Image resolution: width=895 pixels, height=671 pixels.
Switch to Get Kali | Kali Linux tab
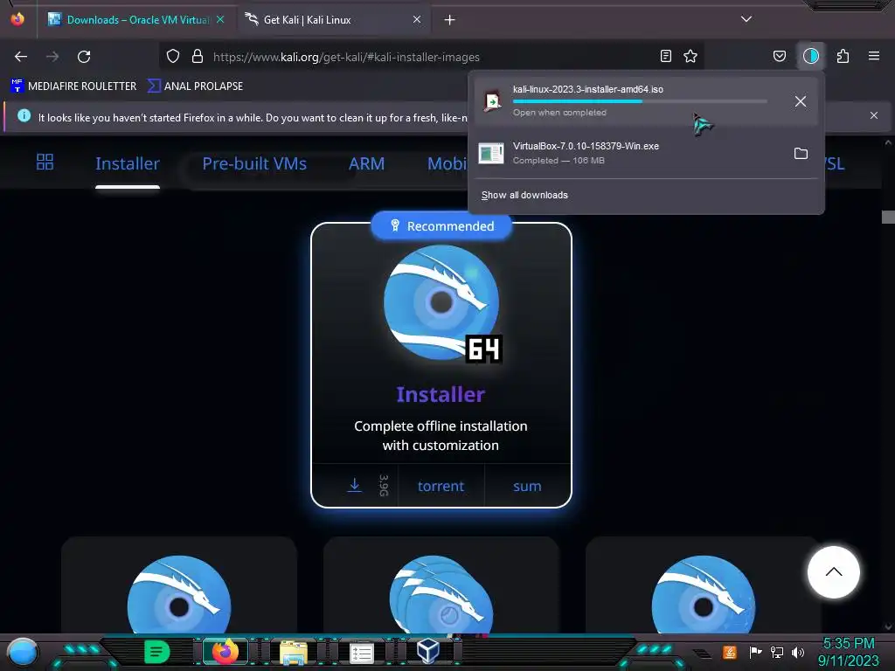tap(334, 20)
